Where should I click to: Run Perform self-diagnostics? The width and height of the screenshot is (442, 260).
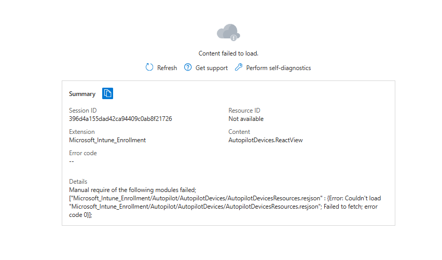click(x=279, y=68)
